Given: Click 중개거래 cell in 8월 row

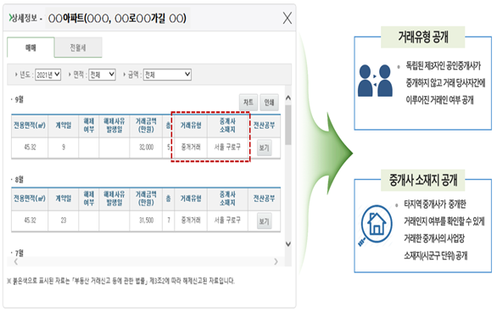Looking at the screenshot, I should [x=191, y=220].
